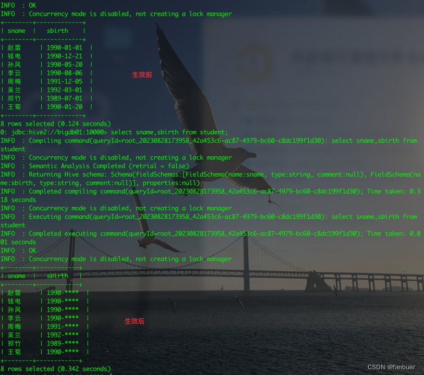Click 'select sname,sbirth from student;' on prompt line

pos(169,132)
